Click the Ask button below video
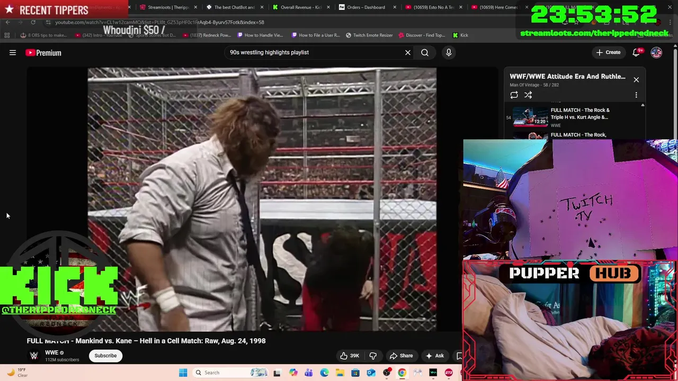 (x=434, y=356)
